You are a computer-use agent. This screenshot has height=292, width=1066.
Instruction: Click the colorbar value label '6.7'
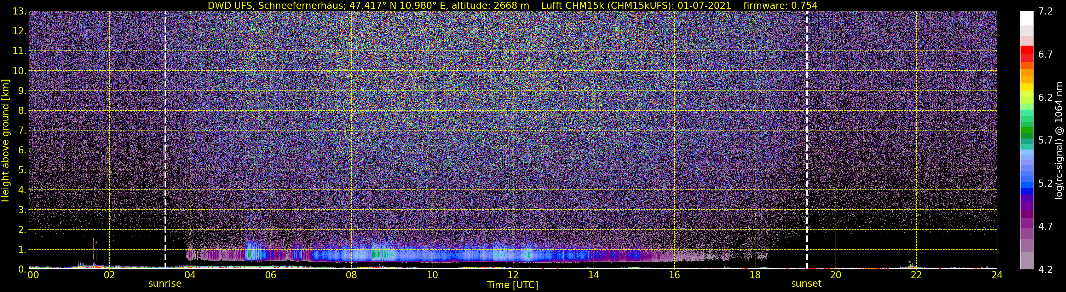(1045, 54)
